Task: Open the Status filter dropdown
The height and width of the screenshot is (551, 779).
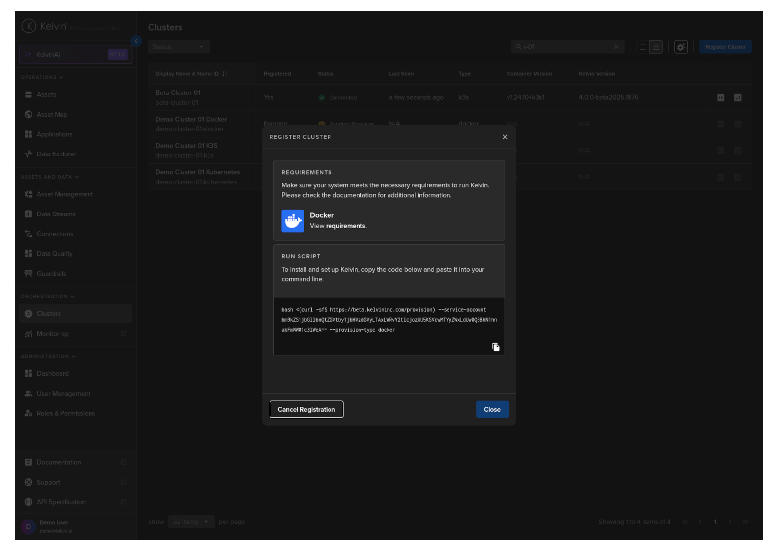Action: (179, 47)
